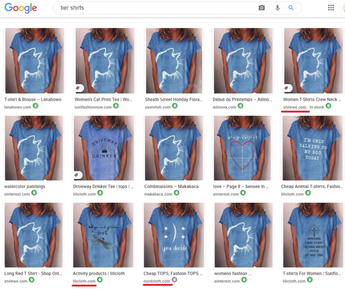The height and width of the screenshot is (289, 345).
Task: Click gray circle icon next to nordcloth.com
Action: [174, 280]
